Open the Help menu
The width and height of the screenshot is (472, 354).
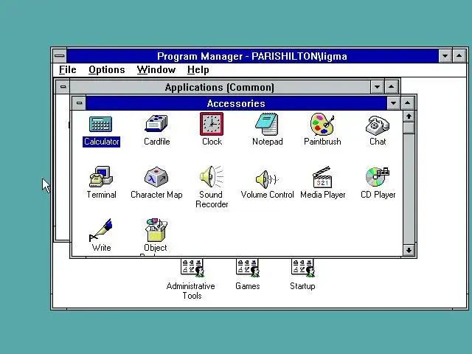(198, 70)
